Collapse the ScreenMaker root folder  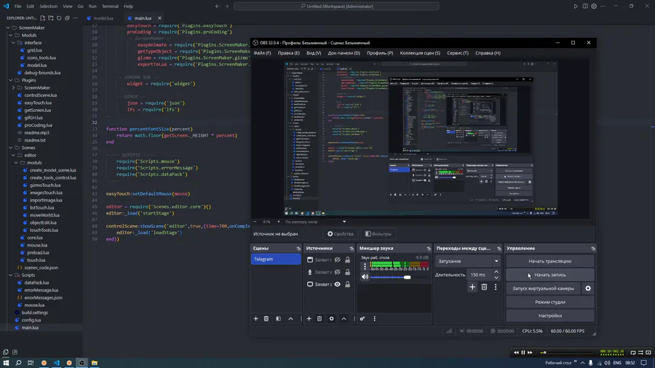[8, 28]
